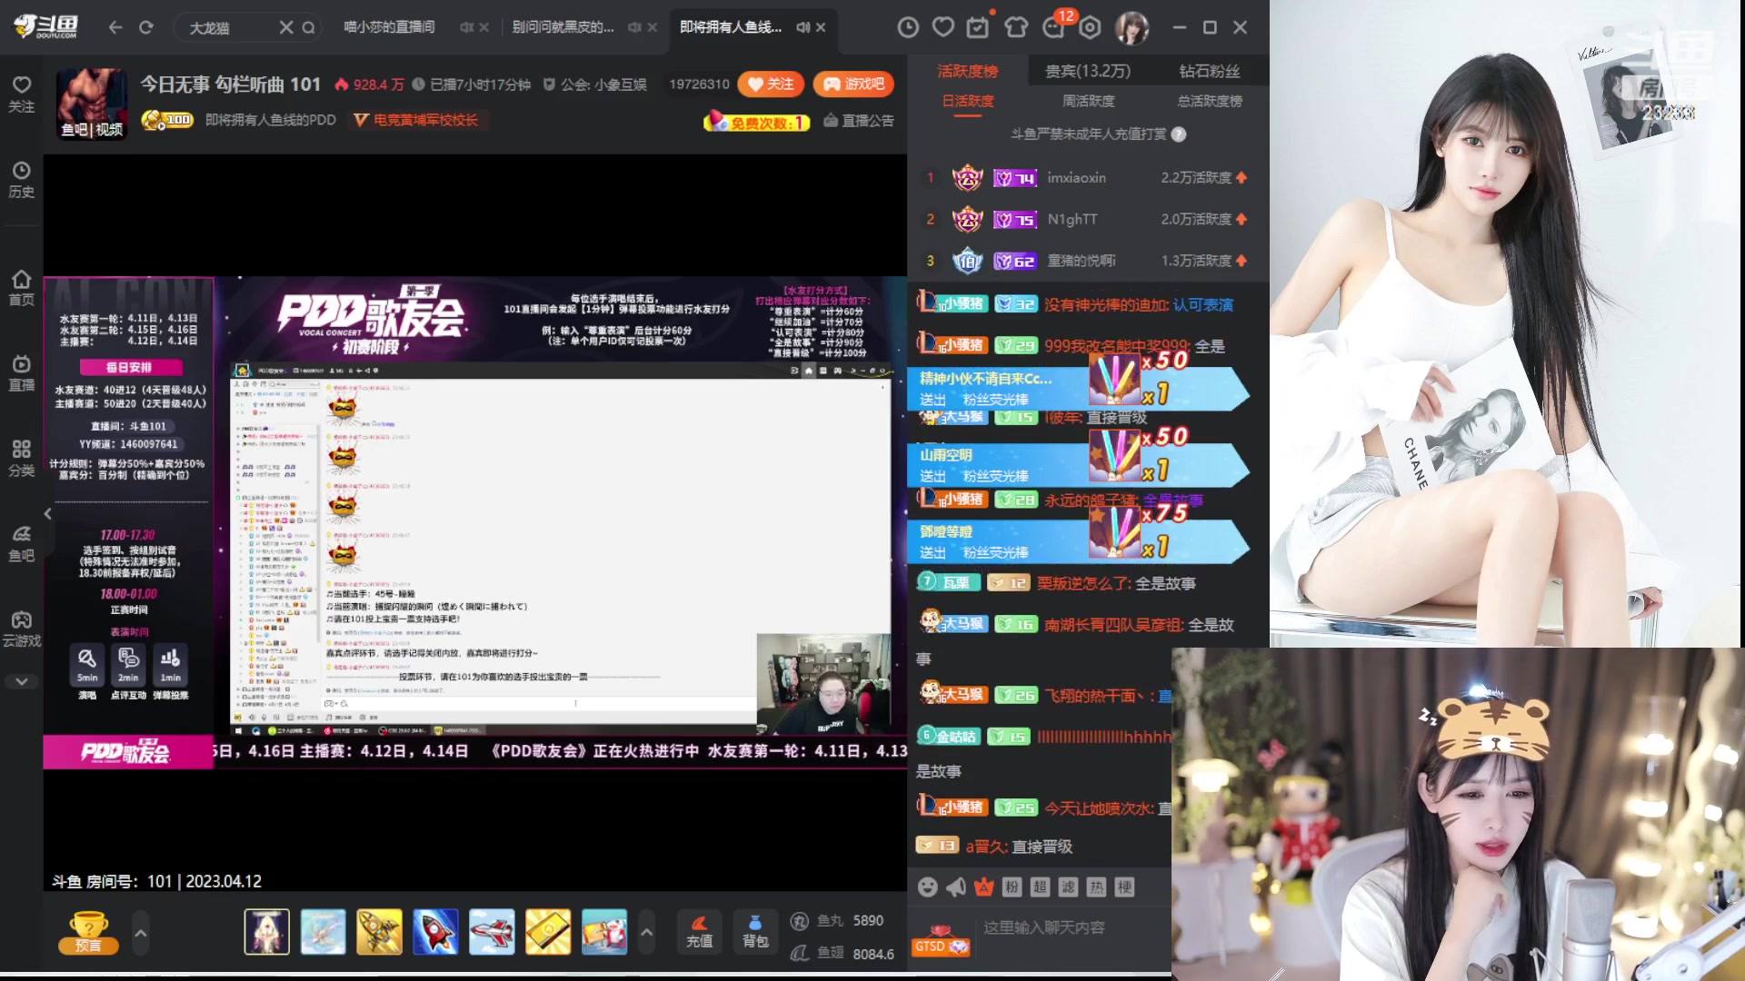
Task: Toggle the 滤 chat filter button
Action: click(x=1068, y=887)
